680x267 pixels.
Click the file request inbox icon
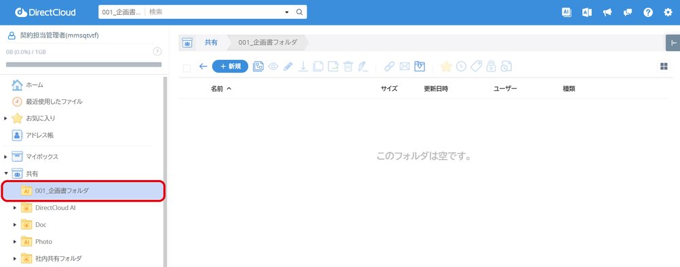click(420, 67)
